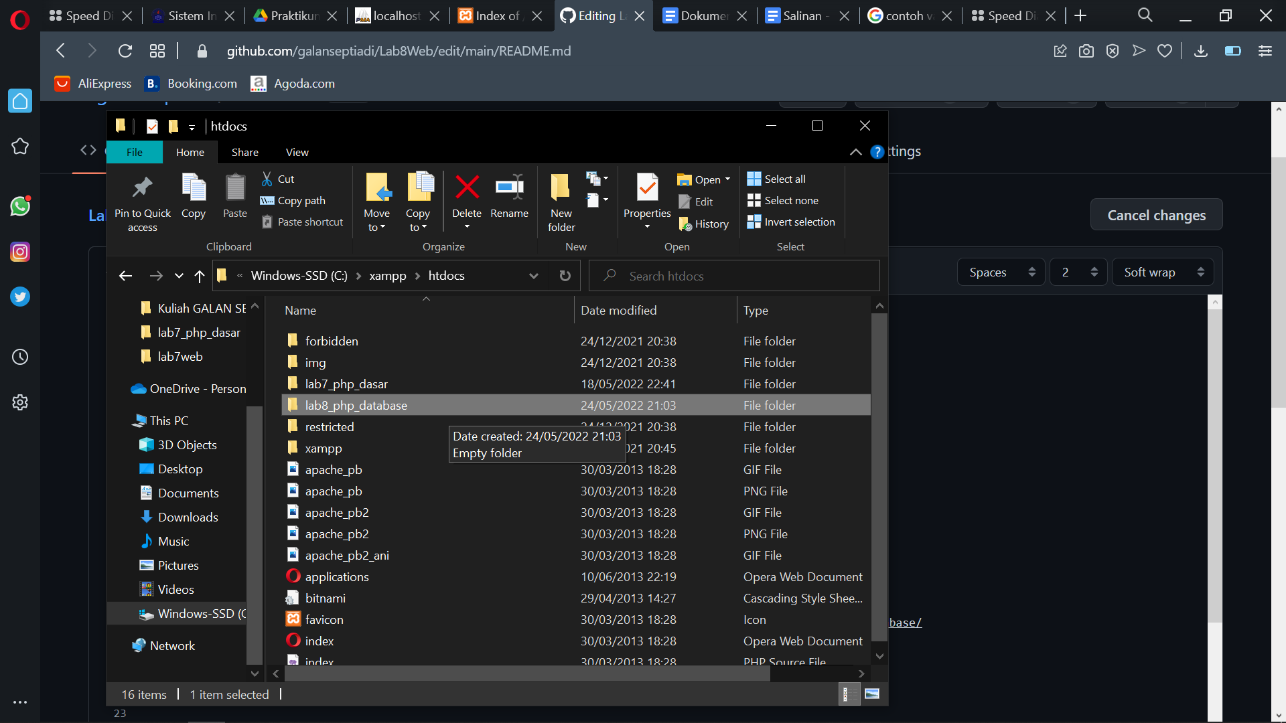The height and width of the screenshot is (723, 1286).
Task: Switch to large icons view mode
Action: tap(871, 694)
